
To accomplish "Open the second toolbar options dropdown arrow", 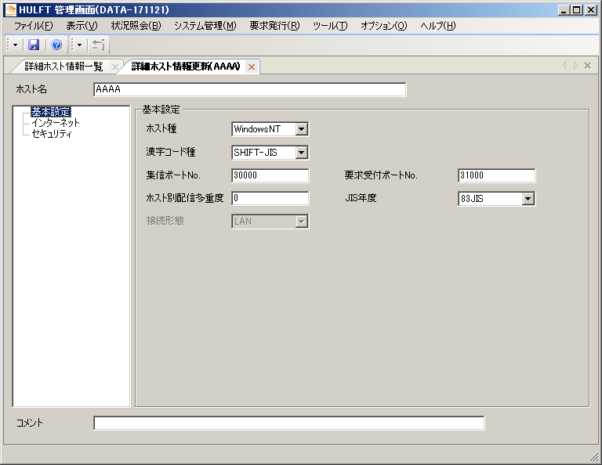I will pyautogui.click(x=79, y=45).
